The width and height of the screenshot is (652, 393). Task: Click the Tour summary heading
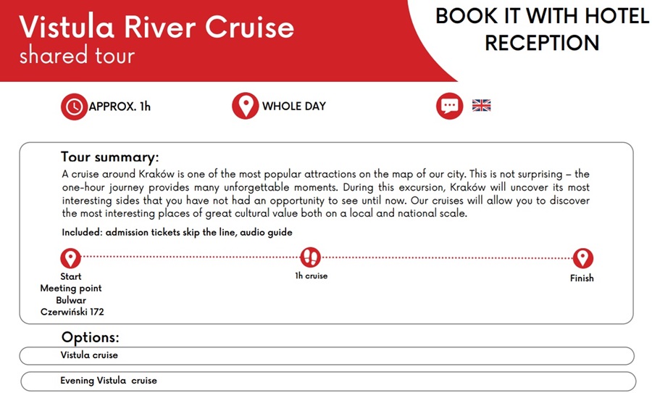(x=109, y=157)
